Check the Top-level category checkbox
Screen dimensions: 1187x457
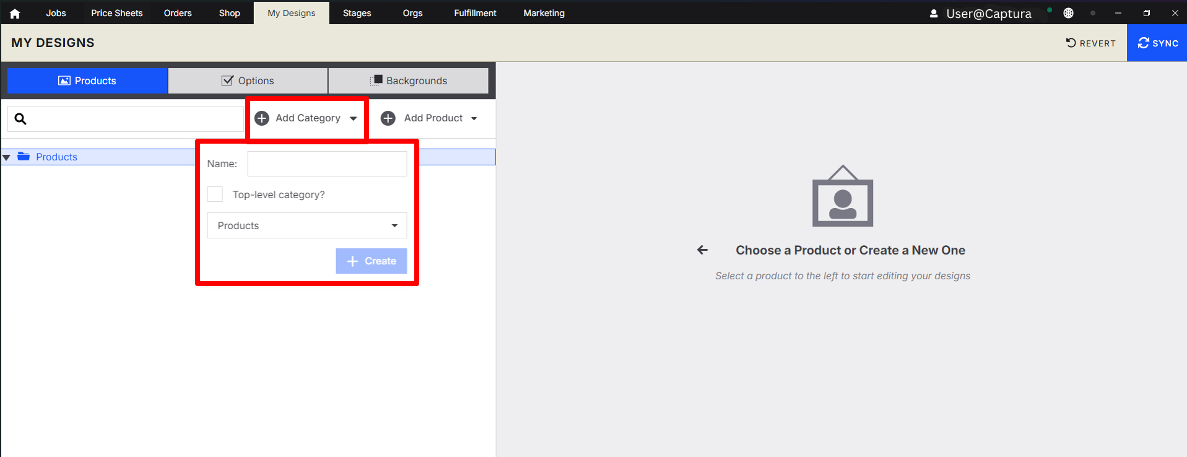tap(215, 194)
